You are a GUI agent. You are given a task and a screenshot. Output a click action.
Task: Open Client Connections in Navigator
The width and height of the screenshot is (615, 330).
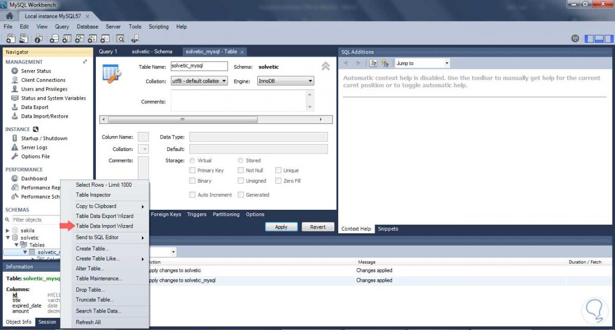[43, 80]
